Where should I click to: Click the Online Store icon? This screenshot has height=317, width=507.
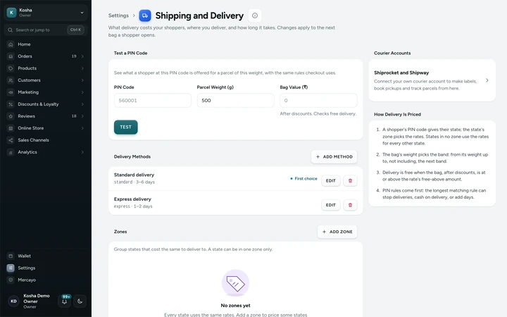(11, 128)
